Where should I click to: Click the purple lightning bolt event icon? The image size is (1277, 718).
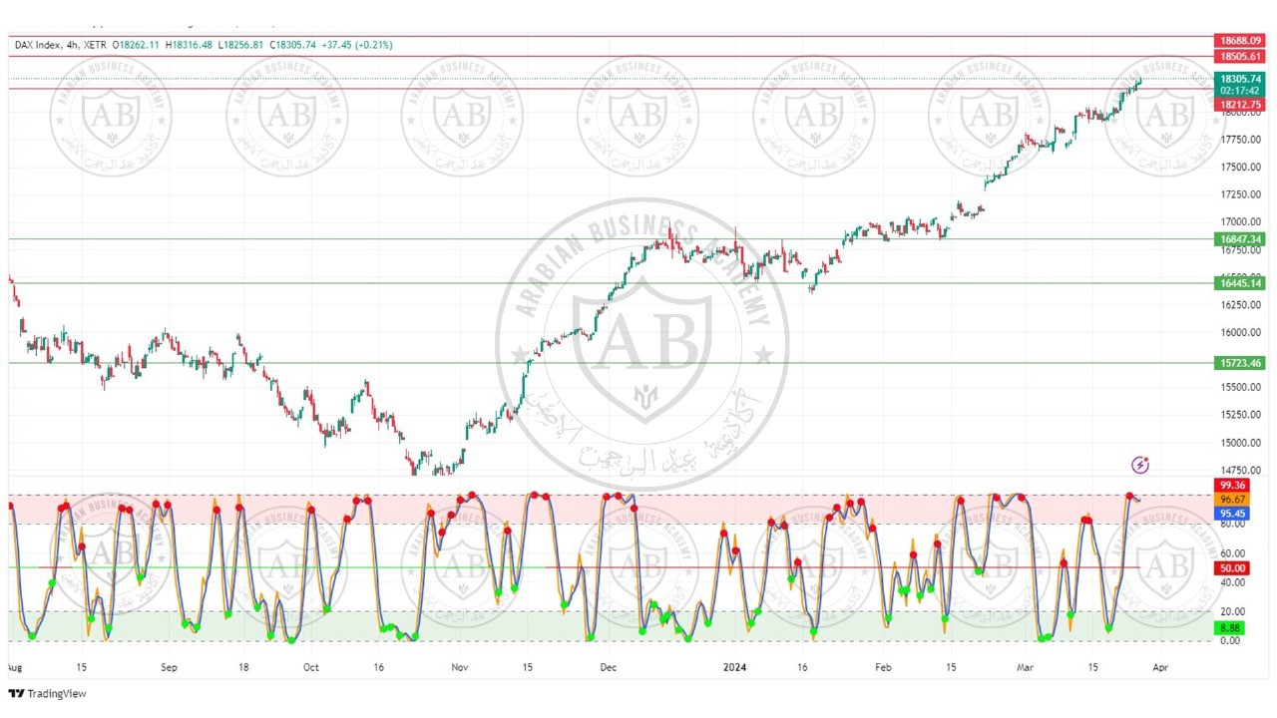[x=1140, y=465]
